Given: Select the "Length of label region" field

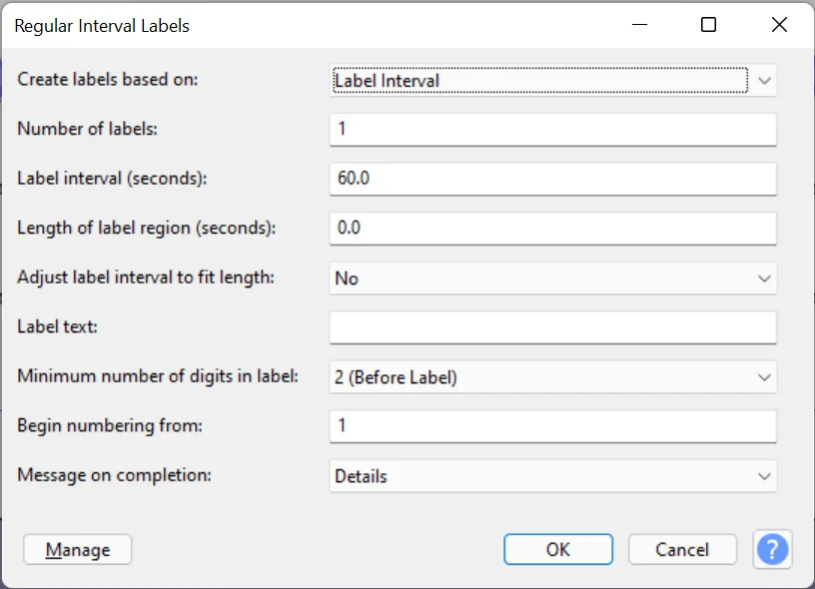Looking at the screenshot, I should click(x=552, y=228).
